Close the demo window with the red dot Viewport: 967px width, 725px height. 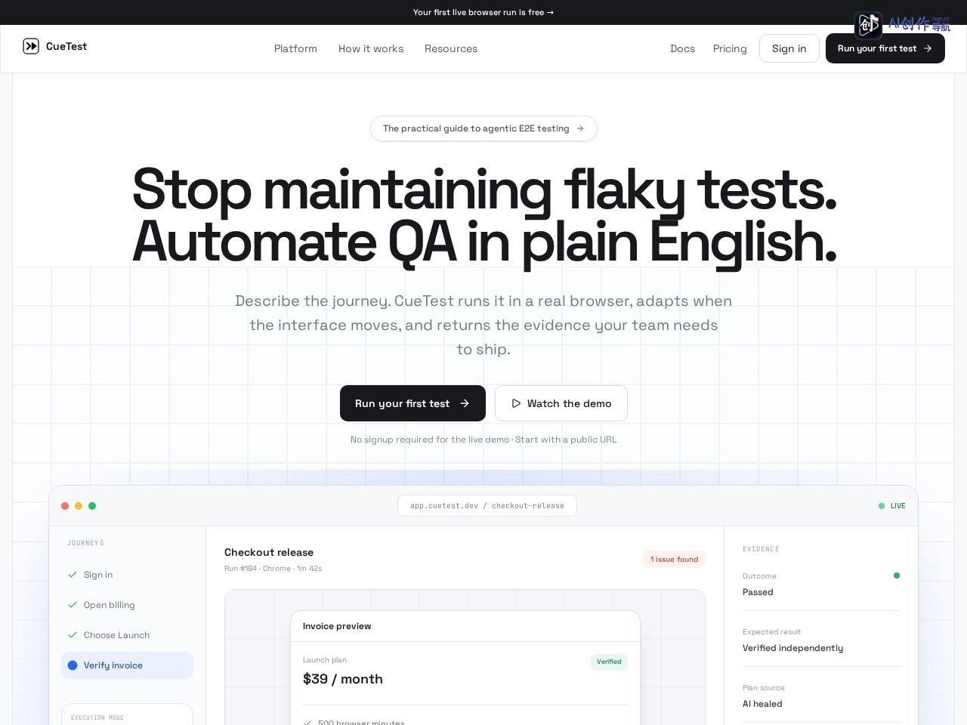tap(65, 506)
